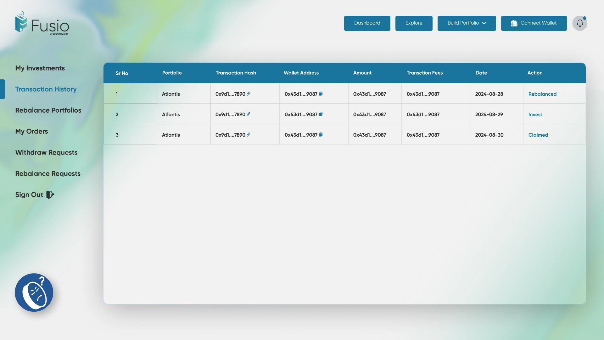The image size is (604, 340).
Task: Open row 2 transaction hash link icon
Action: click(249, 114)
